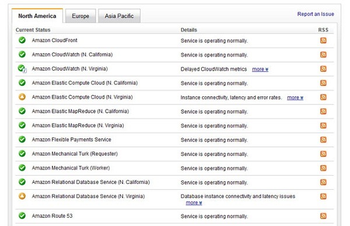Open RSS feed for Relational Database Service N. California

(x=323, y=182)
